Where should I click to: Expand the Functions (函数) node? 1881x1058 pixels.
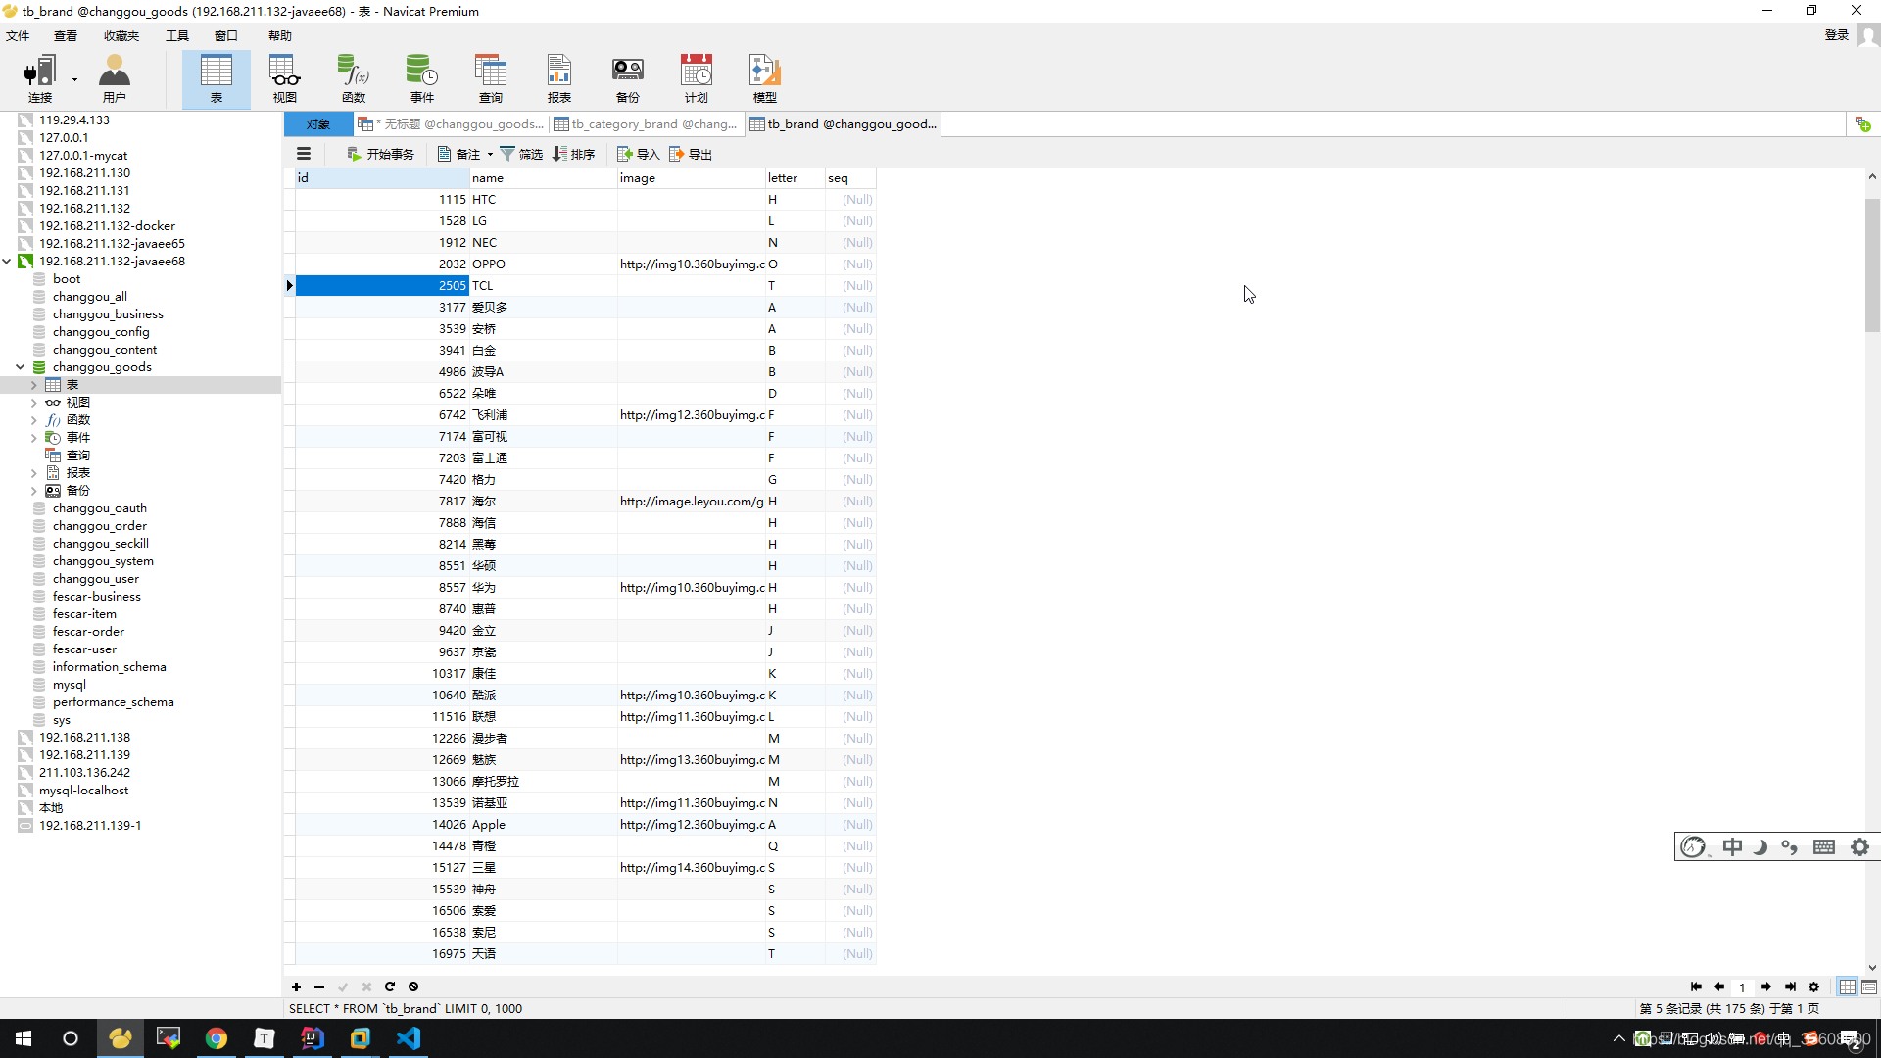(x=33, y=420)
